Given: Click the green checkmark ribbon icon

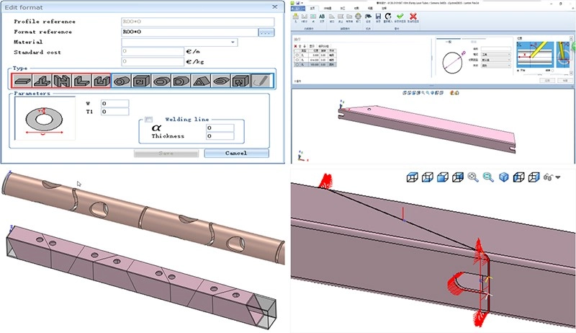Looking at the screenshot, I should (x=400, y=16).
